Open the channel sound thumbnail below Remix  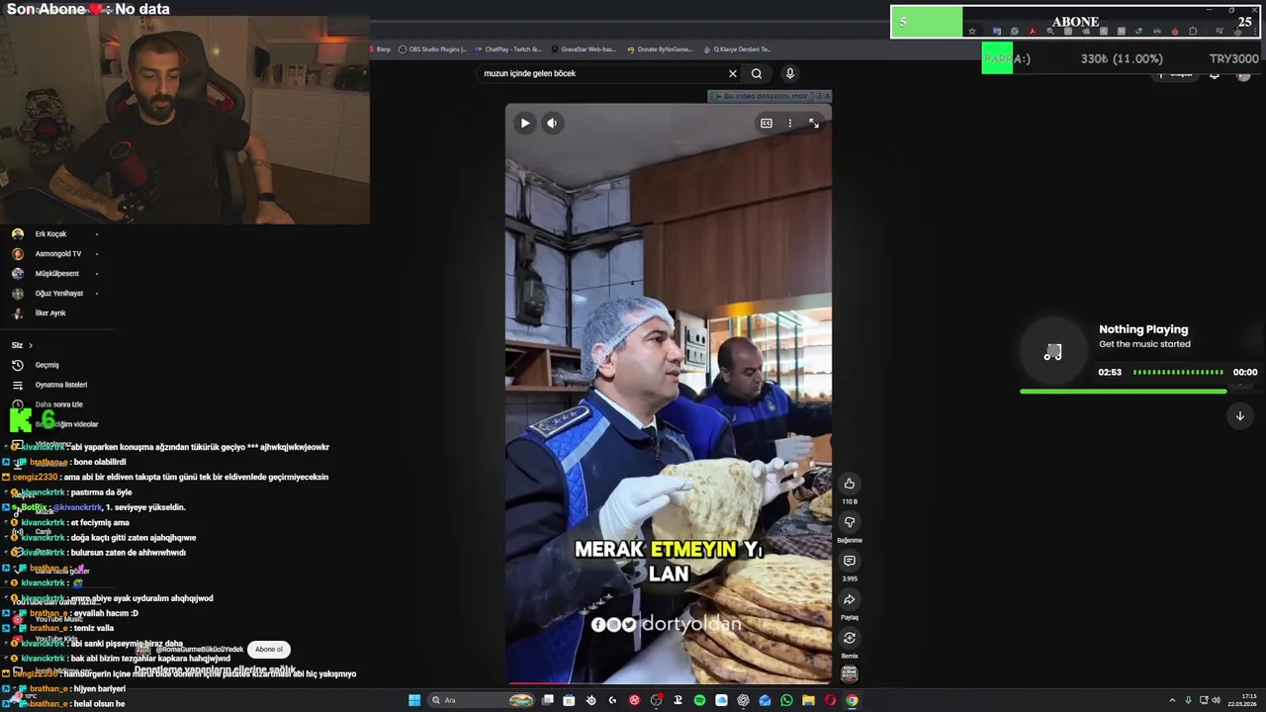(849, 673)
